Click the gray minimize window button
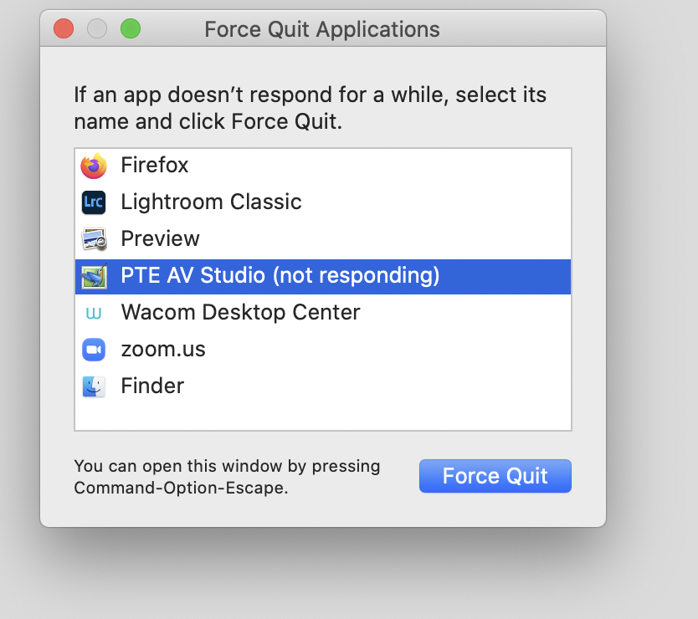698x619 pixels. pyautogui.click(x=97, y=29)
